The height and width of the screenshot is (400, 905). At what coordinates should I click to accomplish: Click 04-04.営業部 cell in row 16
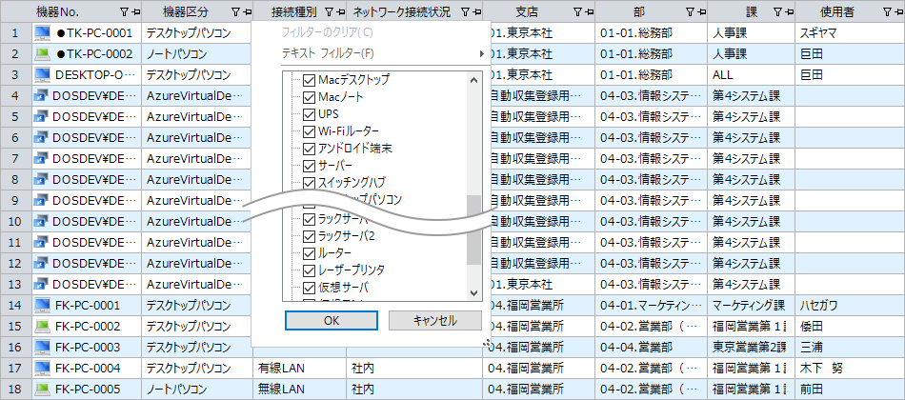pos(653,348)
